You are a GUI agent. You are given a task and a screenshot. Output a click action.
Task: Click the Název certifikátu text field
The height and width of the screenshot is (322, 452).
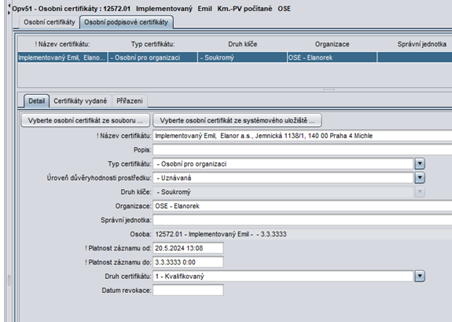303,136
